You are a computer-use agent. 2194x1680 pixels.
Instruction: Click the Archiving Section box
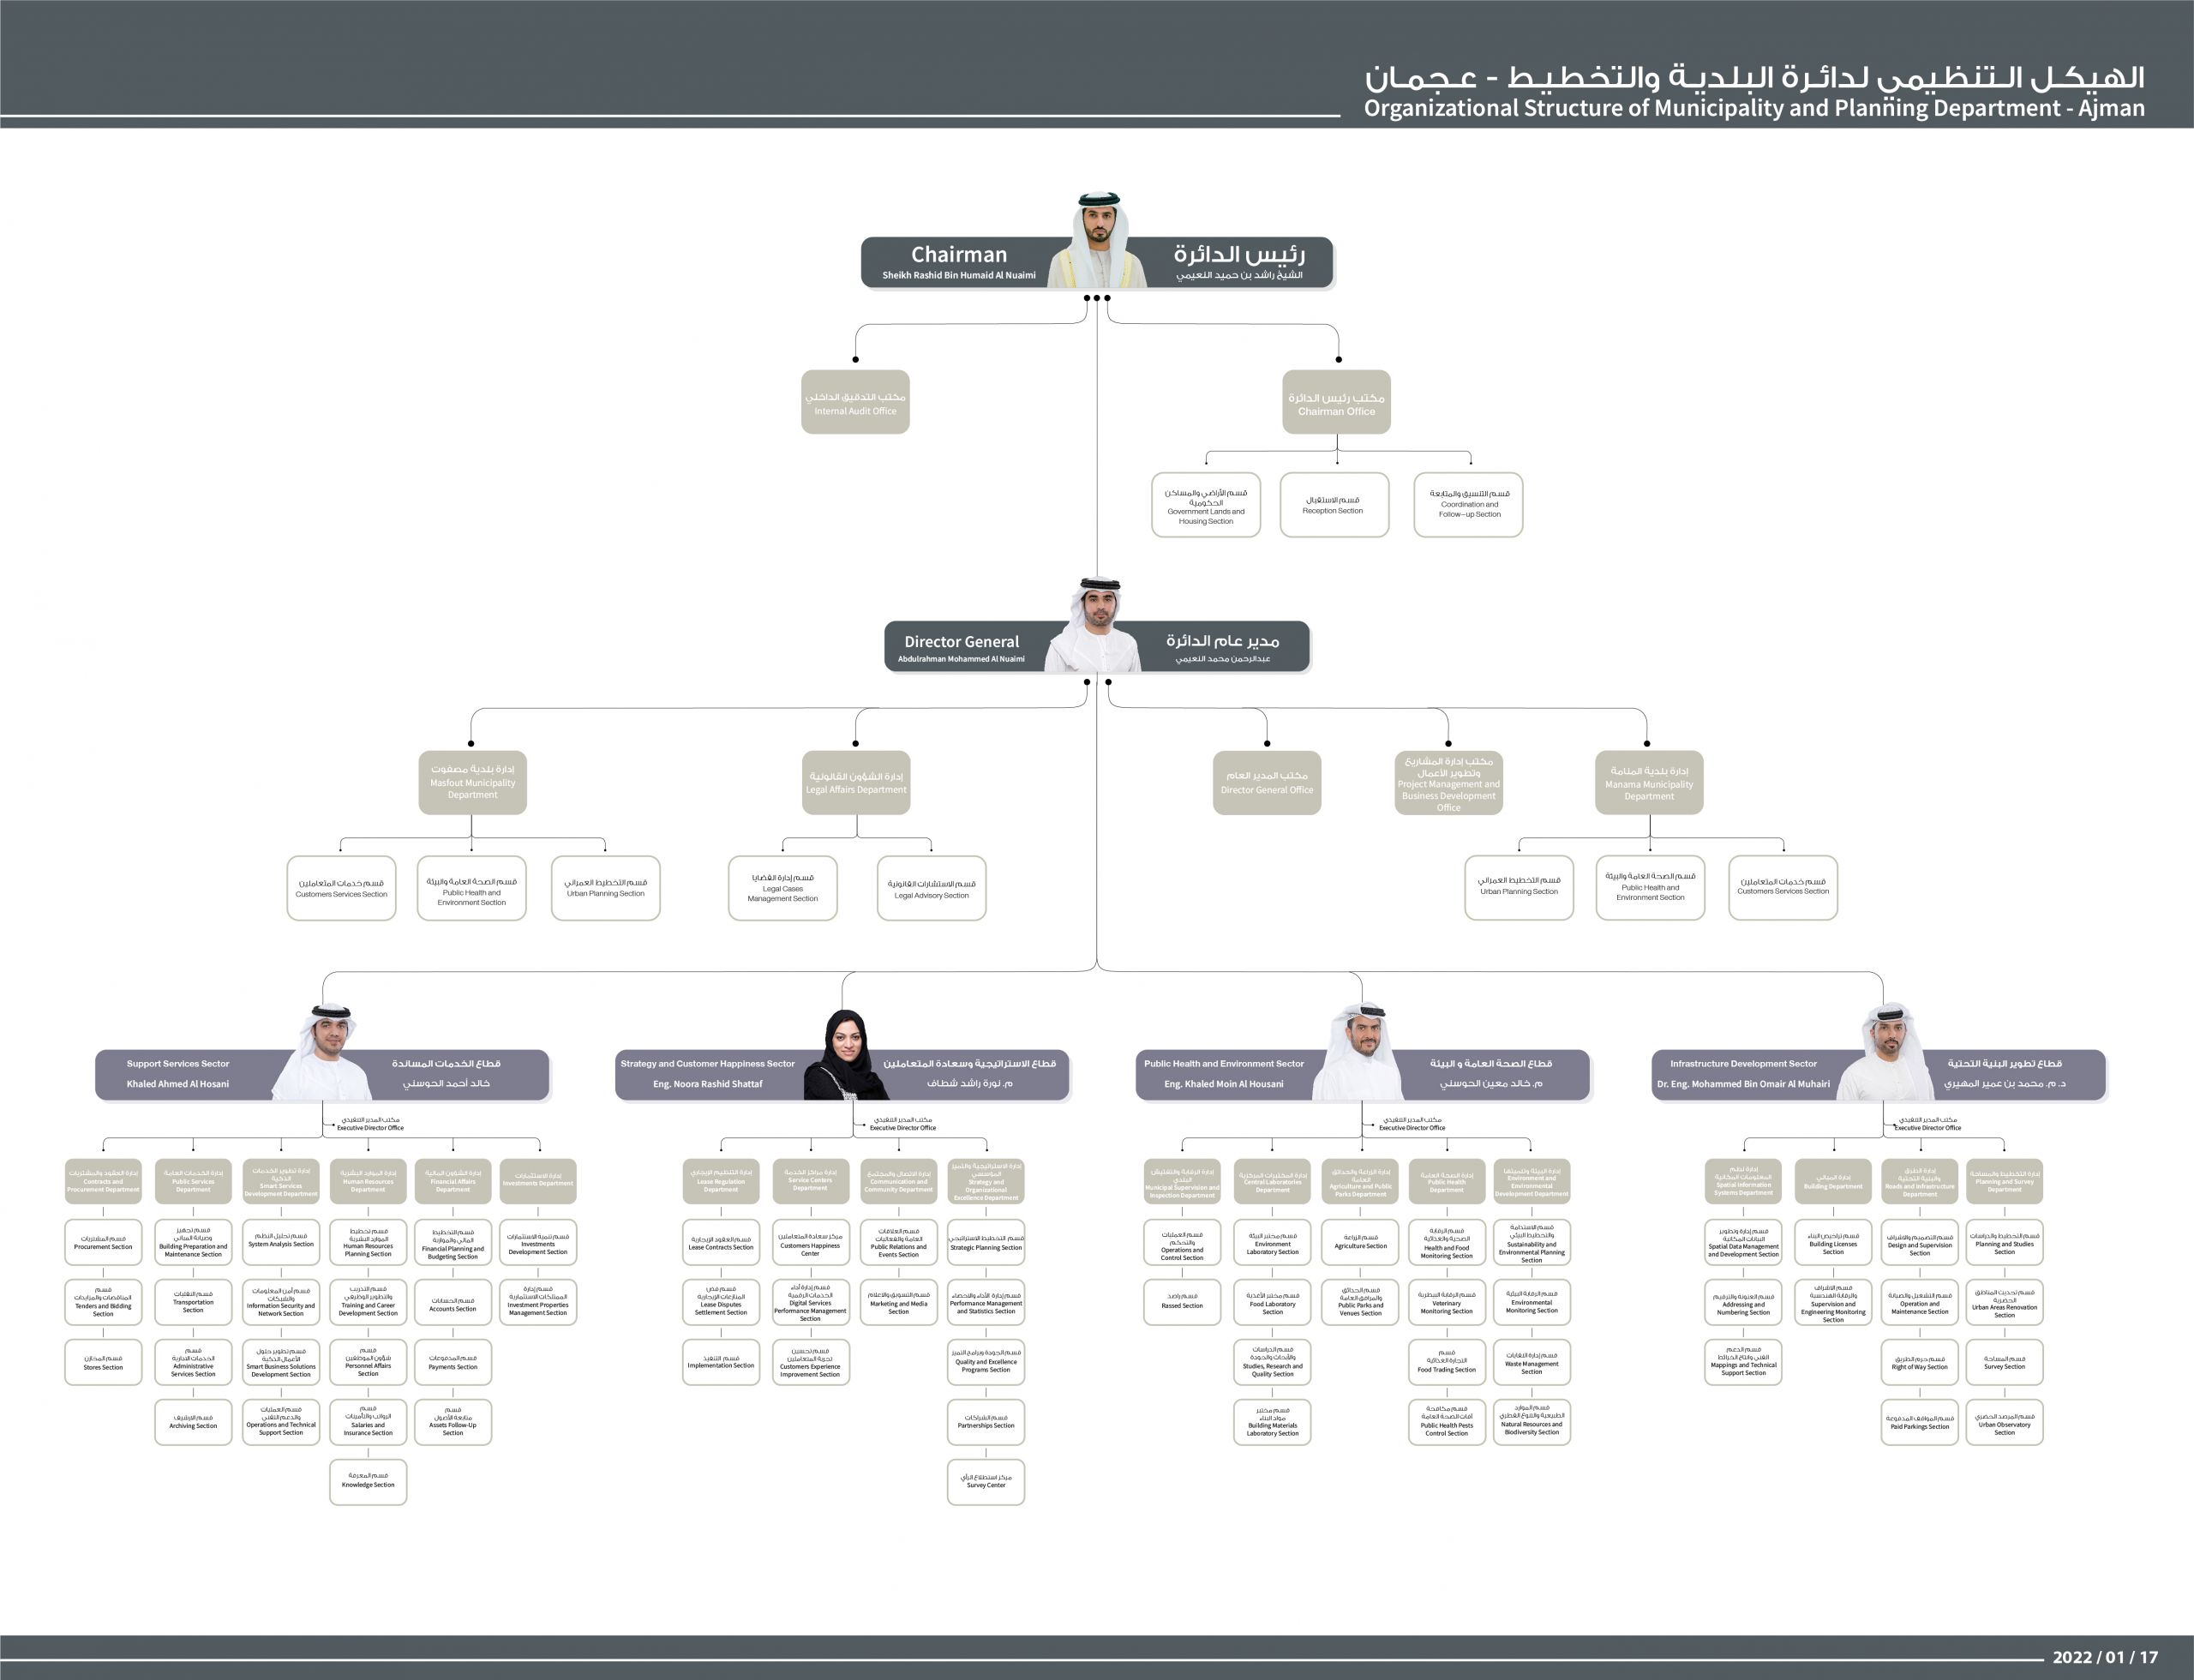coord(193,1422)
